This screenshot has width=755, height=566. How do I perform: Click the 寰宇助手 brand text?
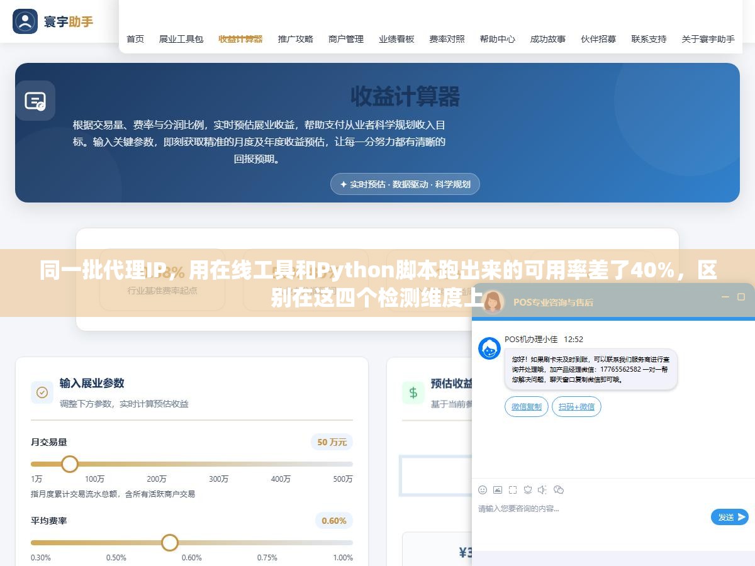[x=69, y=21]
